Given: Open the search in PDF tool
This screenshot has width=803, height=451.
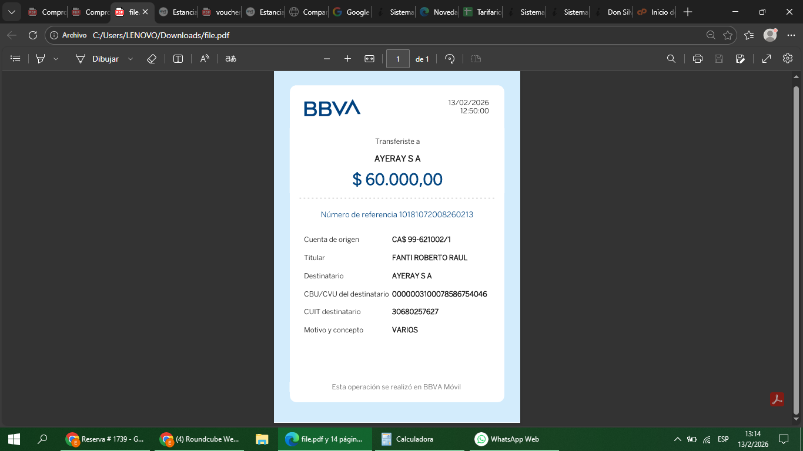Looking at the screenshot, I should (671, 59).
